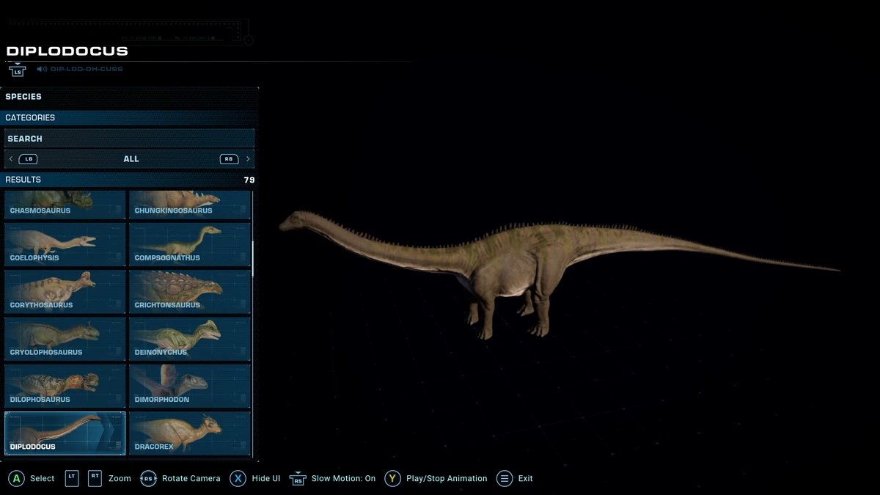Screen dimensions: 880x495
Task: Click the green A Select icon
Action: click(x=17, y=478)
